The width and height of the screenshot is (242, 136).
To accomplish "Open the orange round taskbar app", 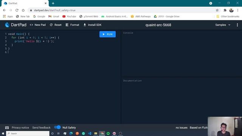I will 77,133.
